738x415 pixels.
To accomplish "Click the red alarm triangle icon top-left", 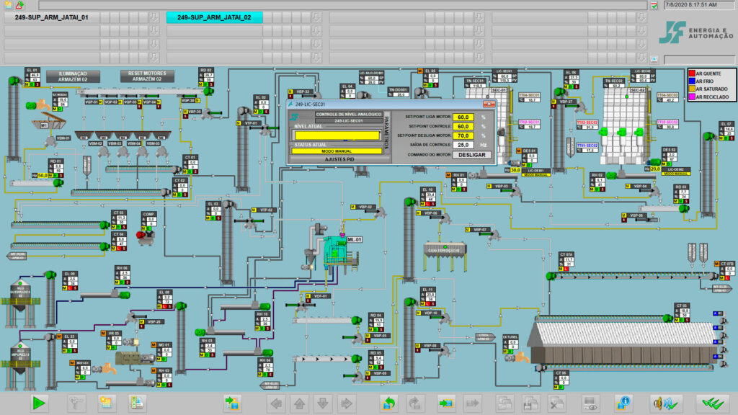I will pos(19,5).
